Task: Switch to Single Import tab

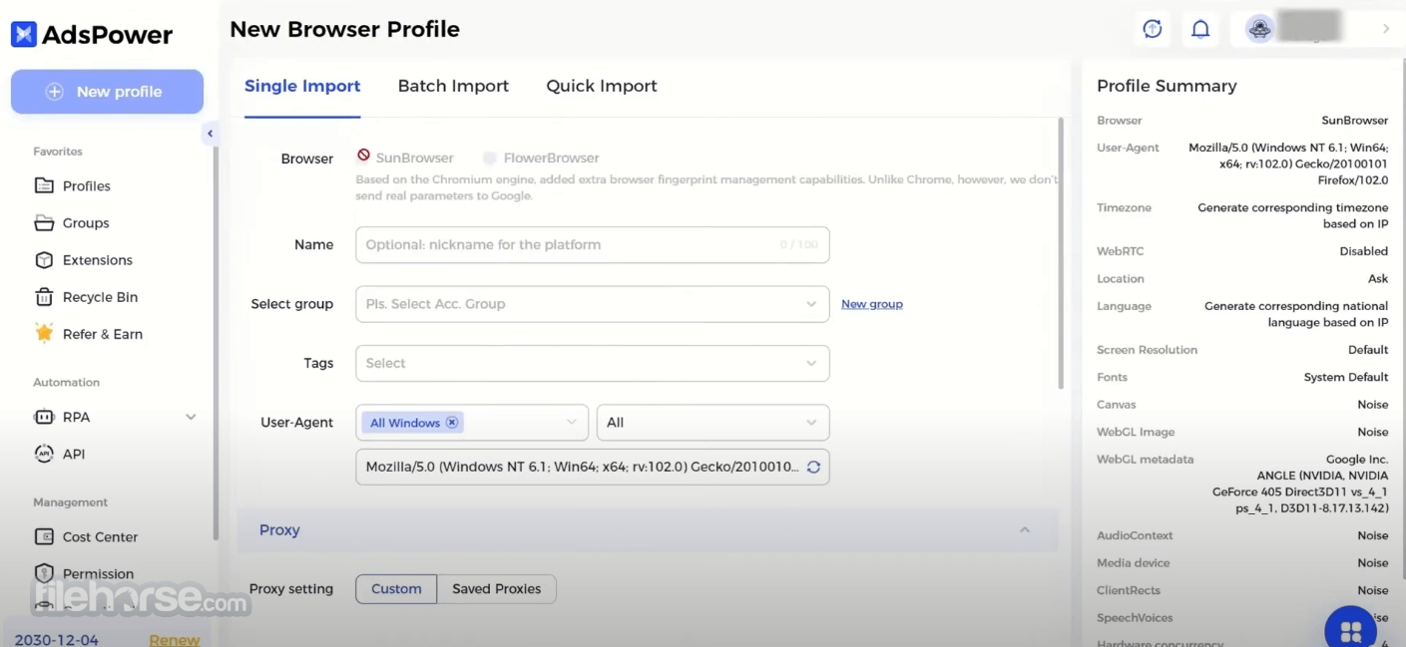Action: [302, 86]
